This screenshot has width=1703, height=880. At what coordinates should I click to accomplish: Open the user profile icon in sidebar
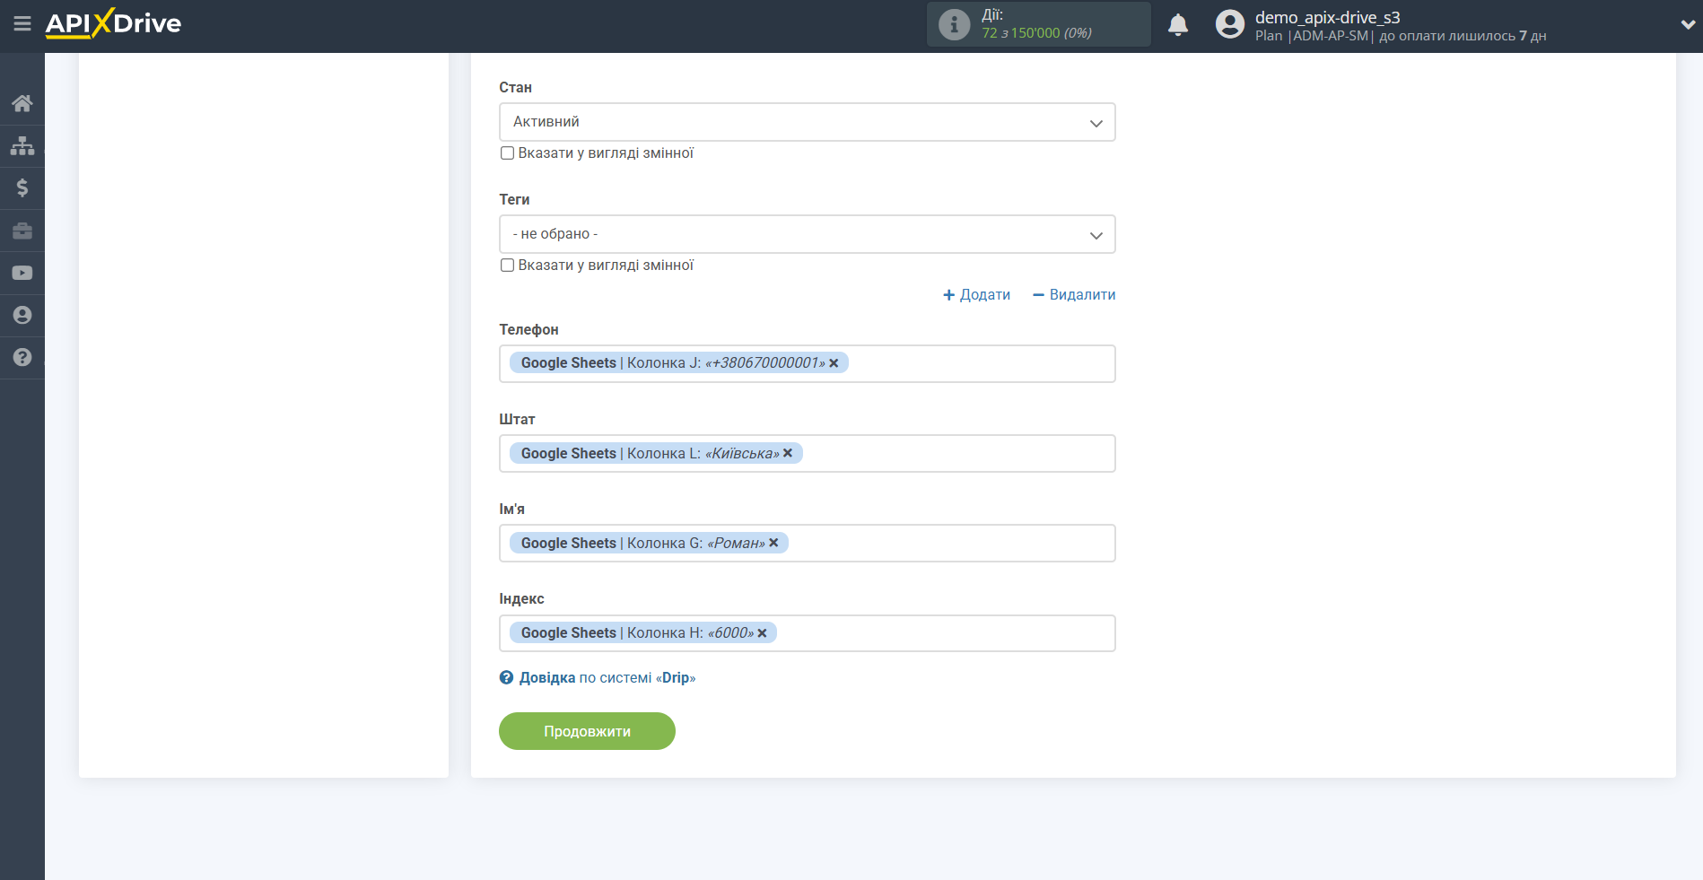pyautogui.click(x=22, y=315)
